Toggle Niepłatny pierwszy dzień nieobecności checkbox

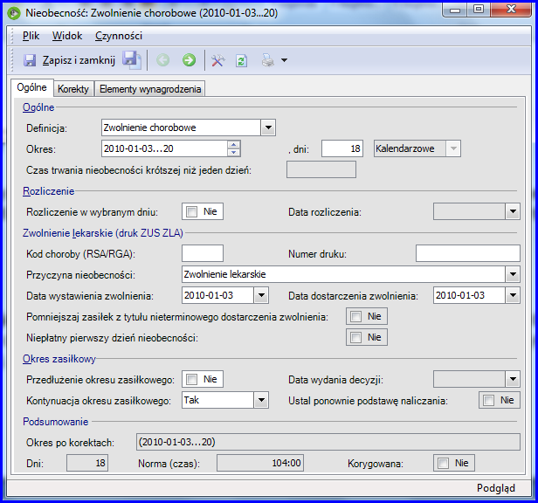coord(355,337)
